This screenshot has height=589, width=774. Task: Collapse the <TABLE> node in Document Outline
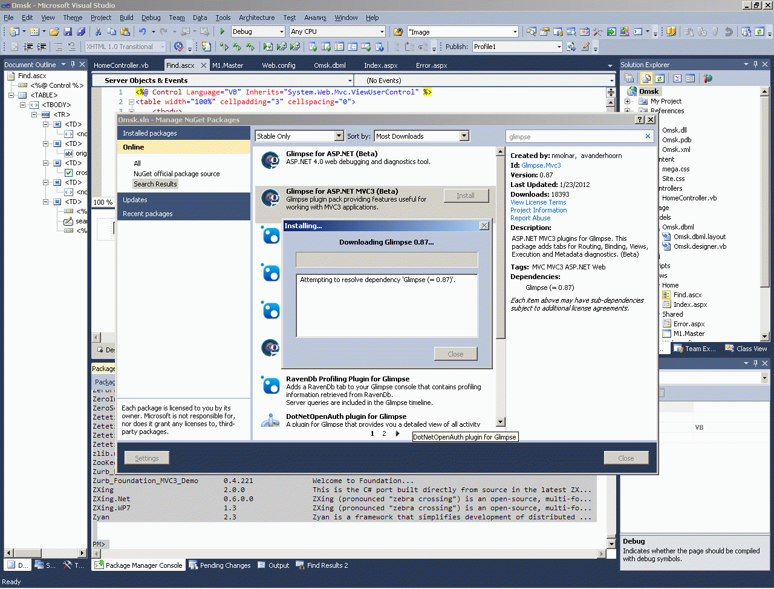tap(11, 95)
